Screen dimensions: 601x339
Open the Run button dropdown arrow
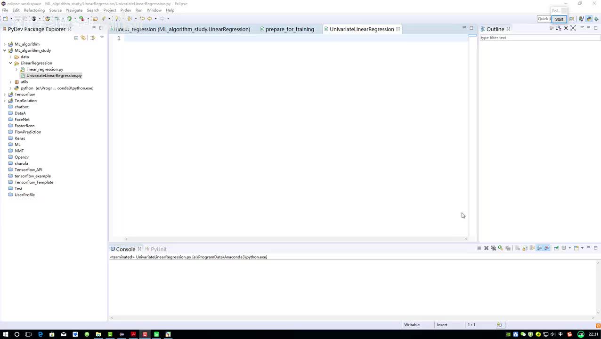pos(75,19)
